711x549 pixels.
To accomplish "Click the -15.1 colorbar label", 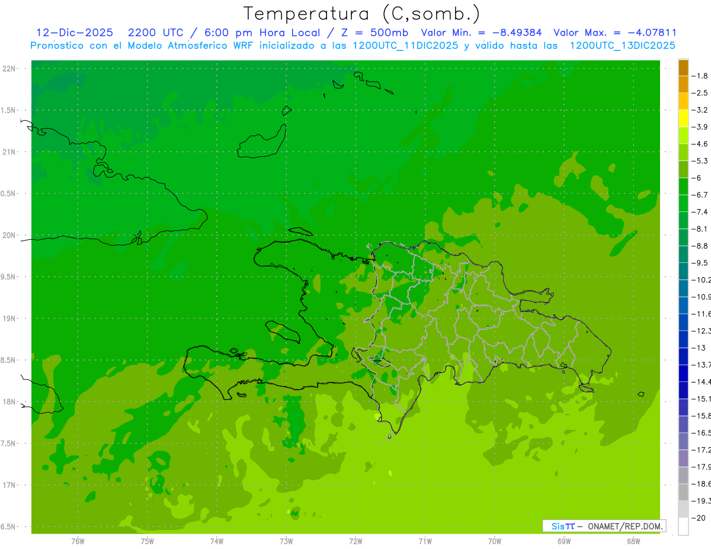I will coord(702,399).
